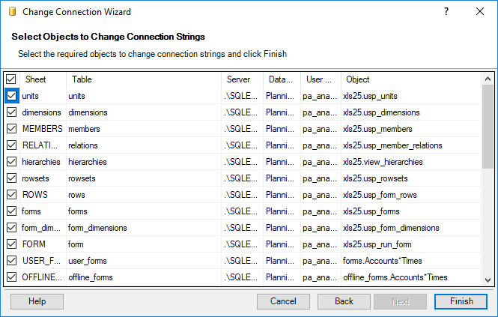Uncheck the dimensions row checkbox
The width and height of the screenshot is (498, 317).
(x=12, y=112)
